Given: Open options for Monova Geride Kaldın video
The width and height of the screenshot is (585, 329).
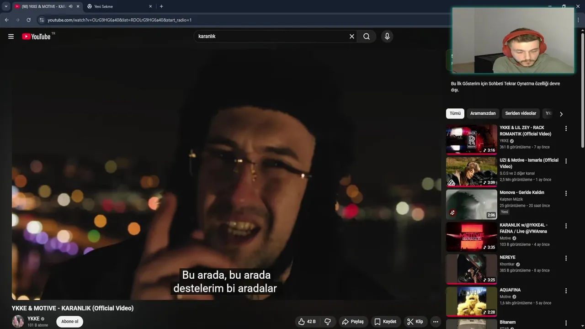Looking at the screenshot, I should pos(566,194).
